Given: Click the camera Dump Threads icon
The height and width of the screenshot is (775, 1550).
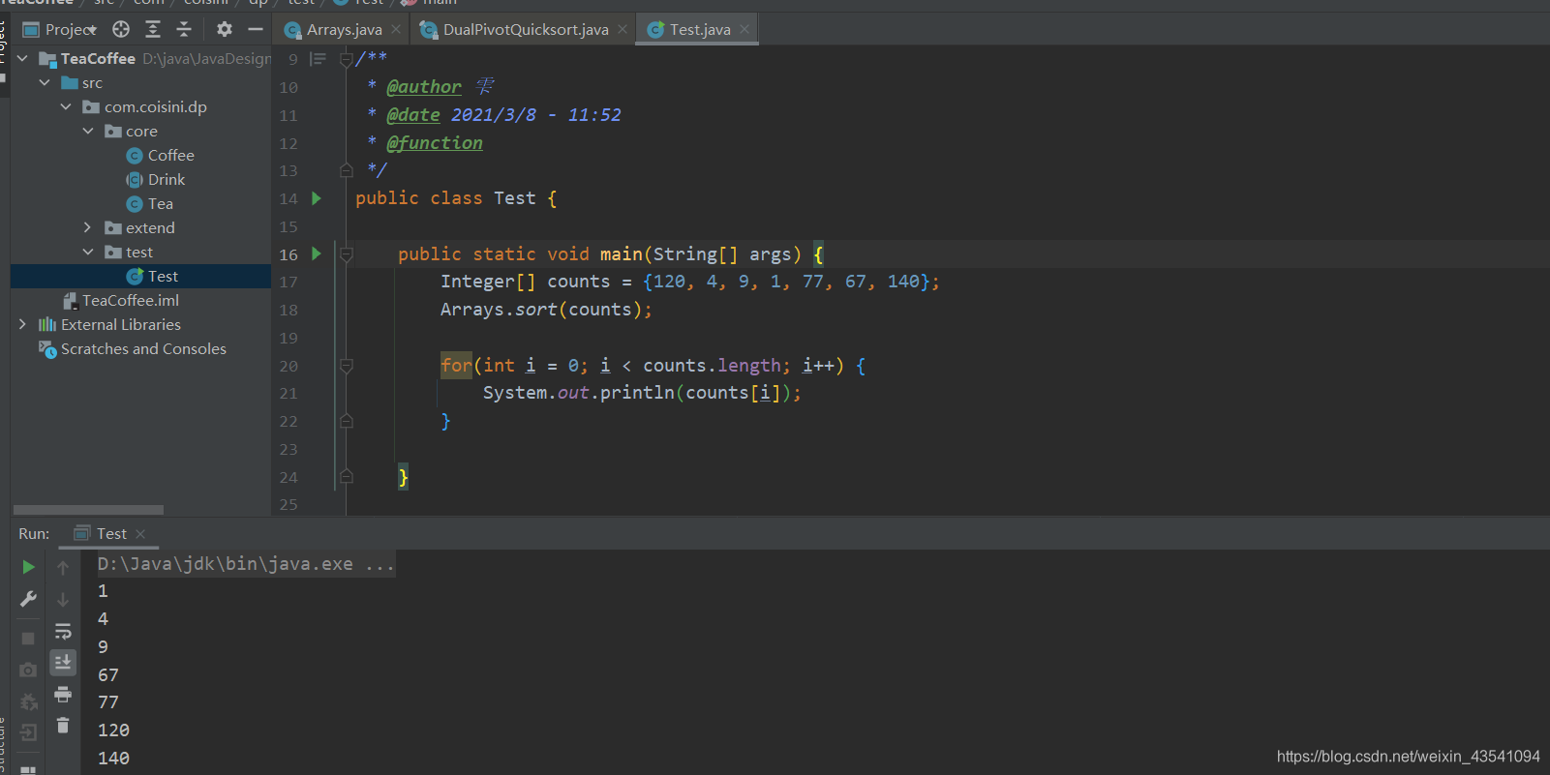Looking at the screenshot, I should (28, 670).
